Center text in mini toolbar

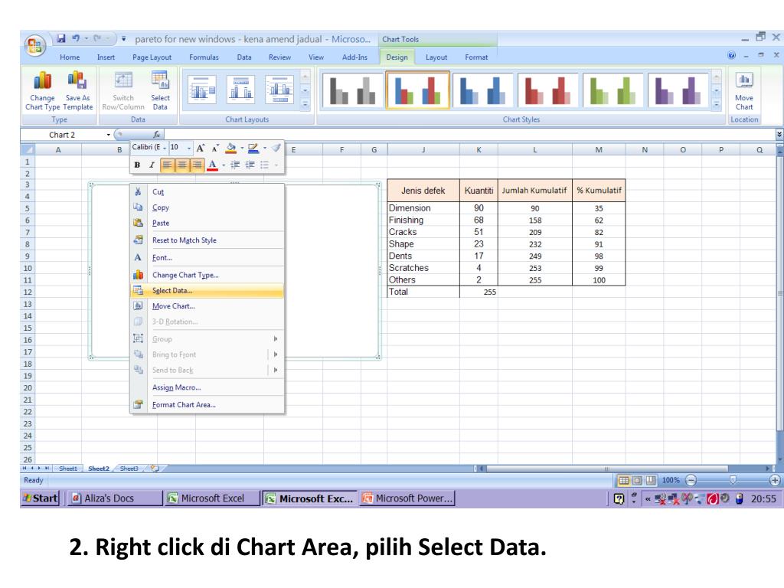[x=182, y=165]
